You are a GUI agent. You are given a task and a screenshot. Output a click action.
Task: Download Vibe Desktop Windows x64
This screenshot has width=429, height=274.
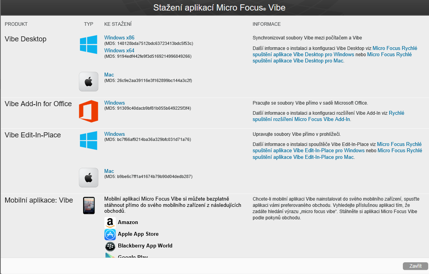119,51
